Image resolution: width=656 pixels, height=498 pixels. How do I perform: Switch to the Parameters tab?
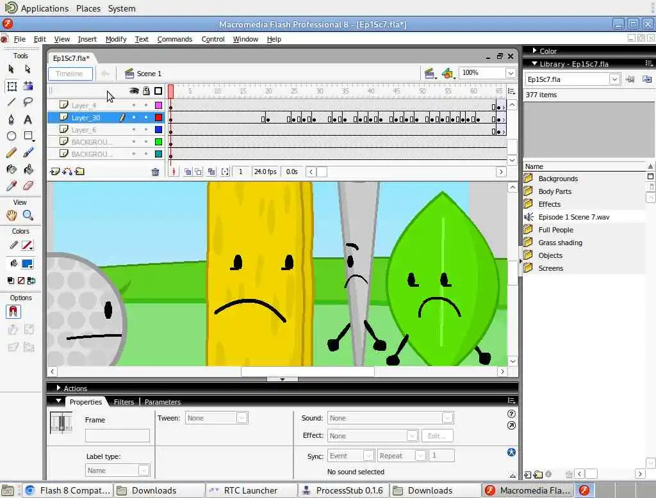point(162,402)
